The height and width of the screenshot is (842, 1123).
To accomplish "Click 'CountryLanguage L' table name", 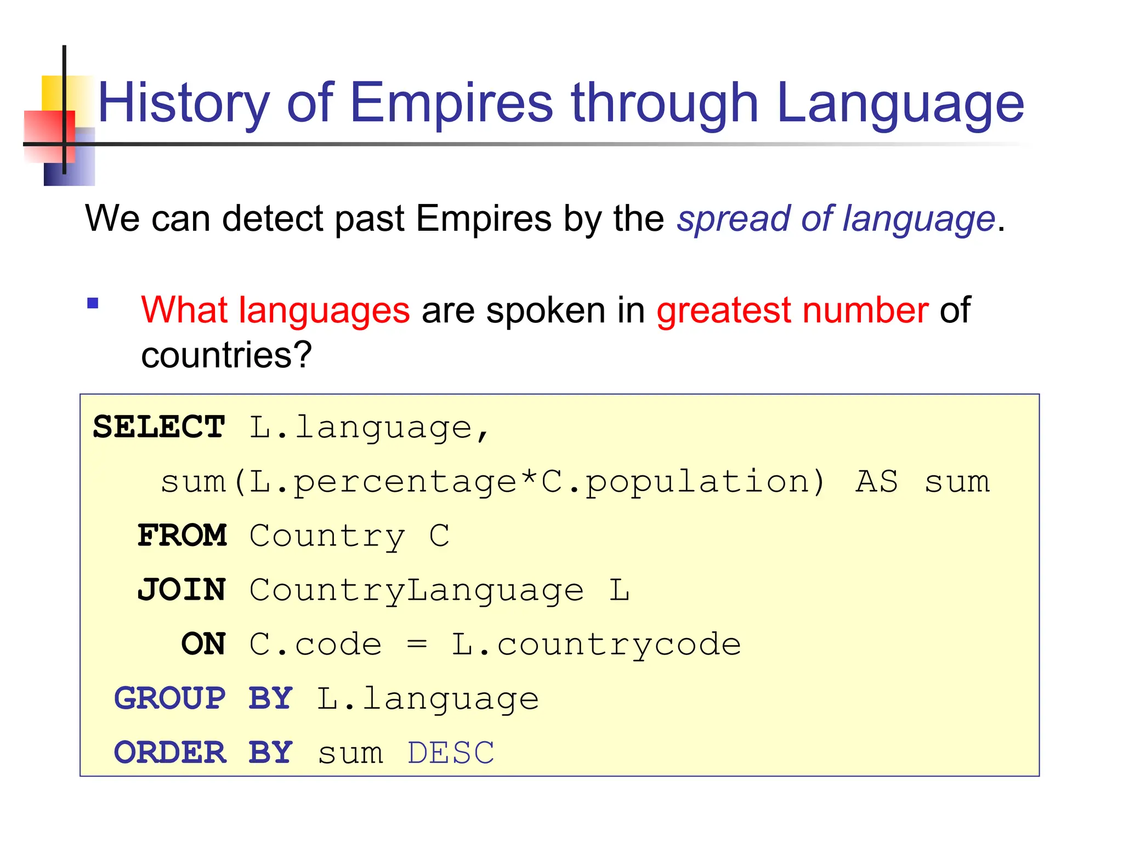I will 439,590.
